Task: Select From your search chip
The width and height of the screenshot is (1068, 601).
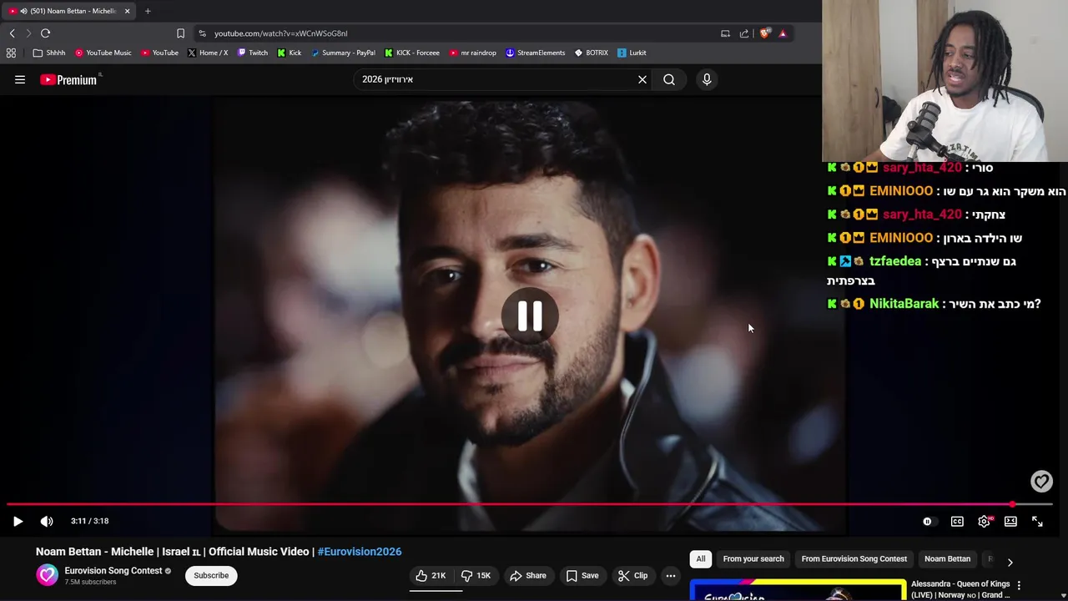Action: [x=753, y=558]
